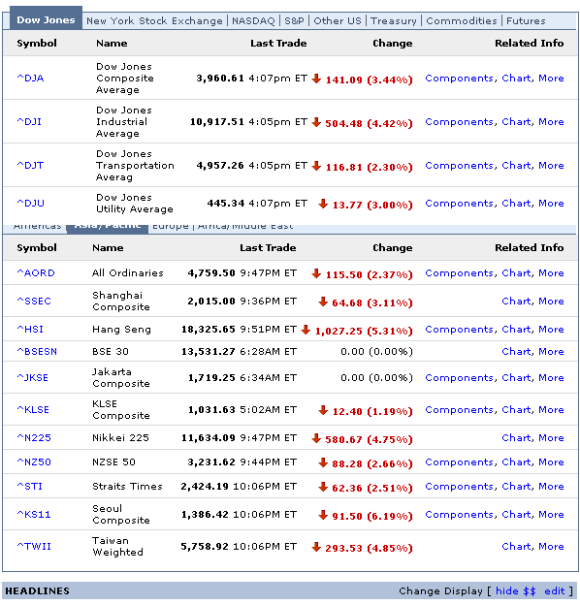View Components for Dow Jones Utility Average
Screen dimensions: 580x605
[x=459, y=204]
